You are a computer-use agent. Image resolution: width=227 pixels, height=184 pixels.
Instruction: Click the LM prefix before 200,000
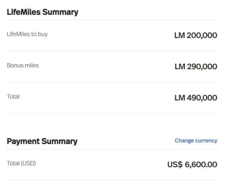179,35
